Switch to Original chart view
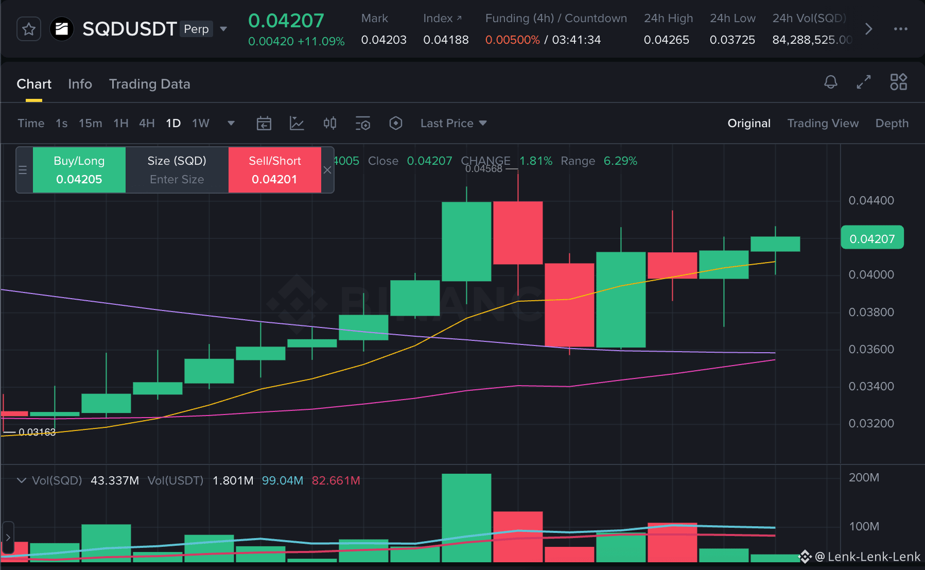This screenshot has height=570, width=925. (749, 123)
